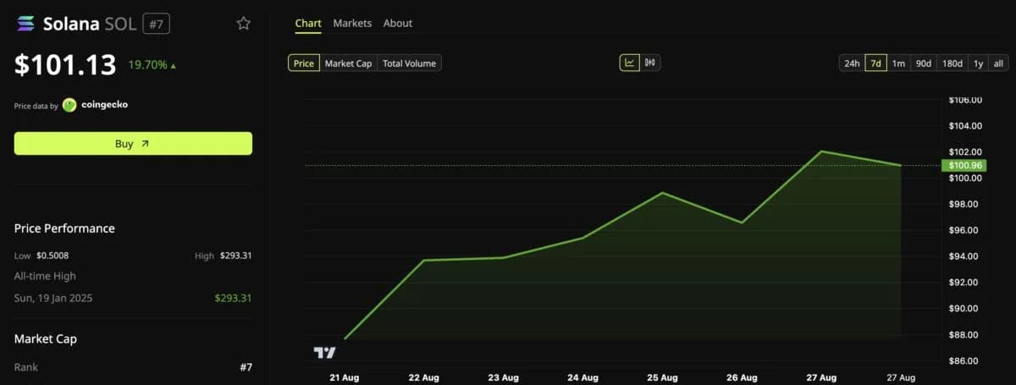Click the 24 Aug axis label
The width and height of the screenshot is (1016, 385).
583,377
